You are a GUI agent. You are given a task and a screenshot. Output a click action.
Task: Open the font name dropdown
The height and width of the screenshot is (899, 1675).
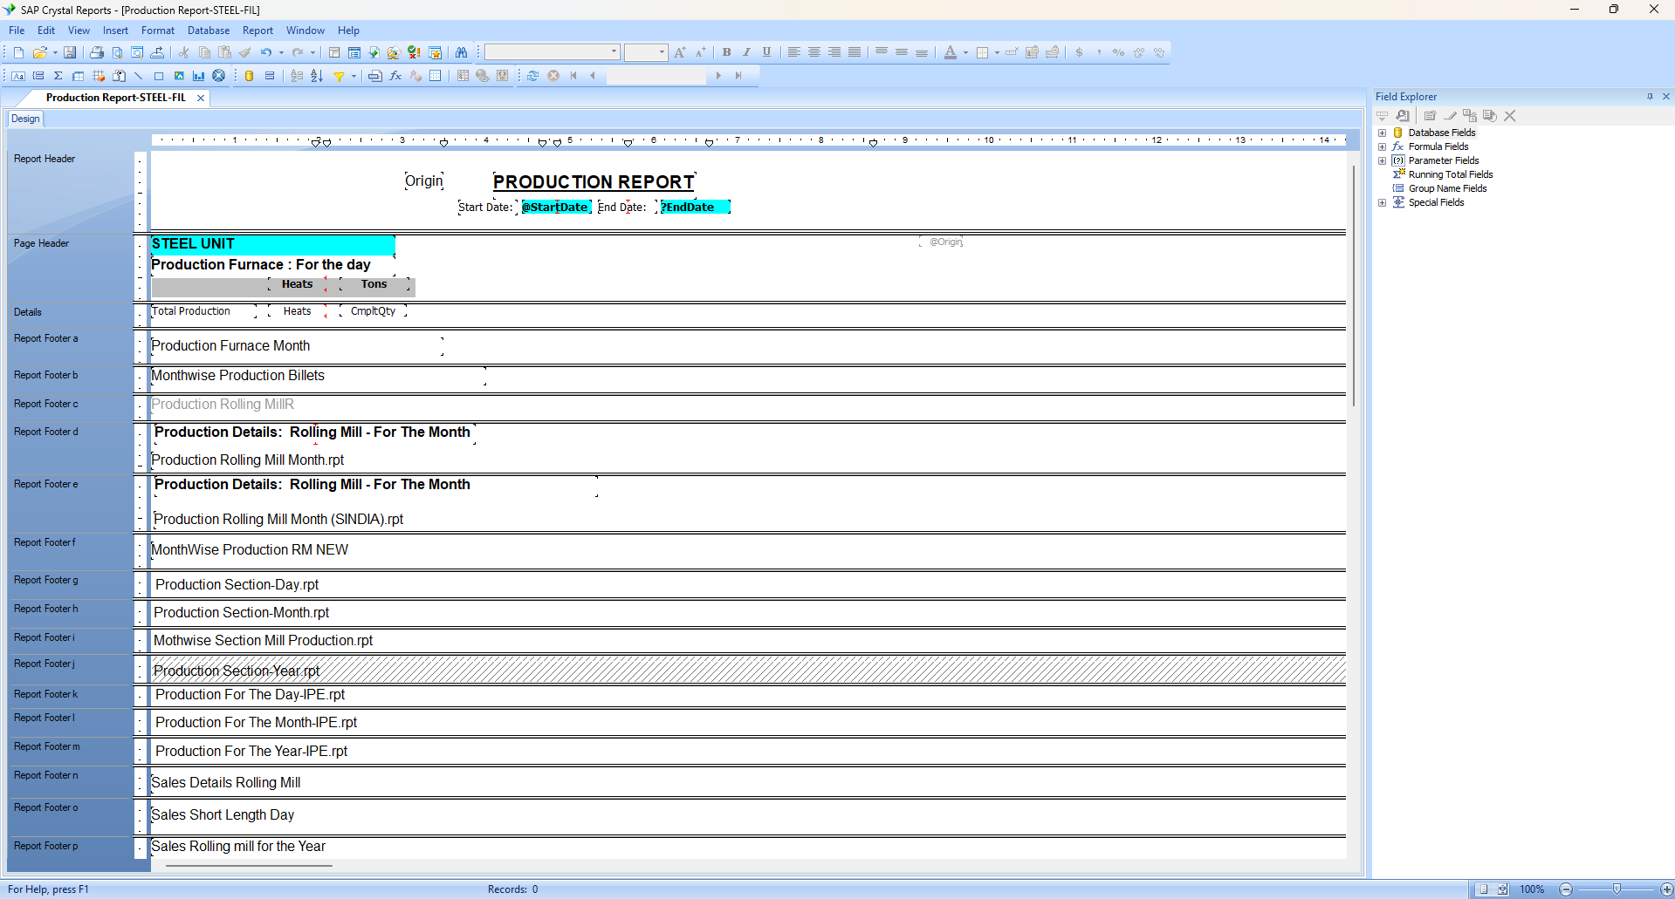point(614,52)
